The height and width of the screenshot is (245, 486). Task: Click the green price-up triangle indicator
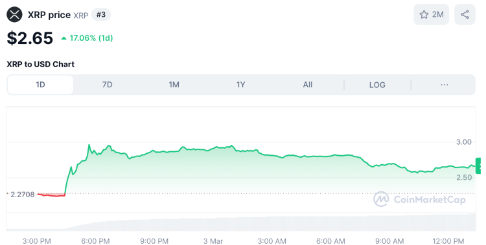point(64,38)
